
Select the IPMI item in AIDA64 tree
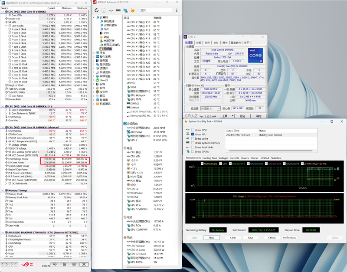104,33
